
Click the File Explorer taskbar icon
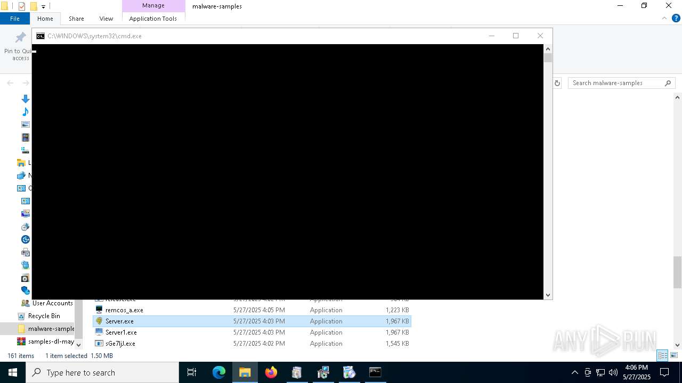(245, 372)
